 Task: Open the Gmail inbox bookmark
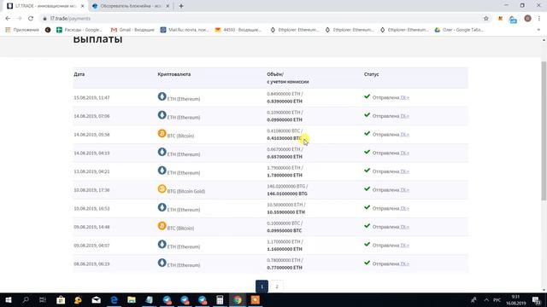132,30
